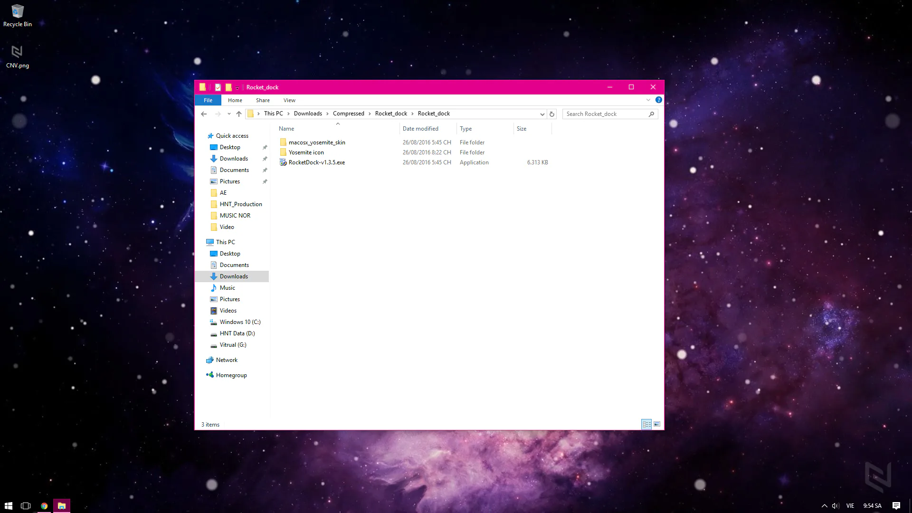Switch to the Home ribbon tab
Viewport: 912px width, 513px height.
click(x=235, y=100)
